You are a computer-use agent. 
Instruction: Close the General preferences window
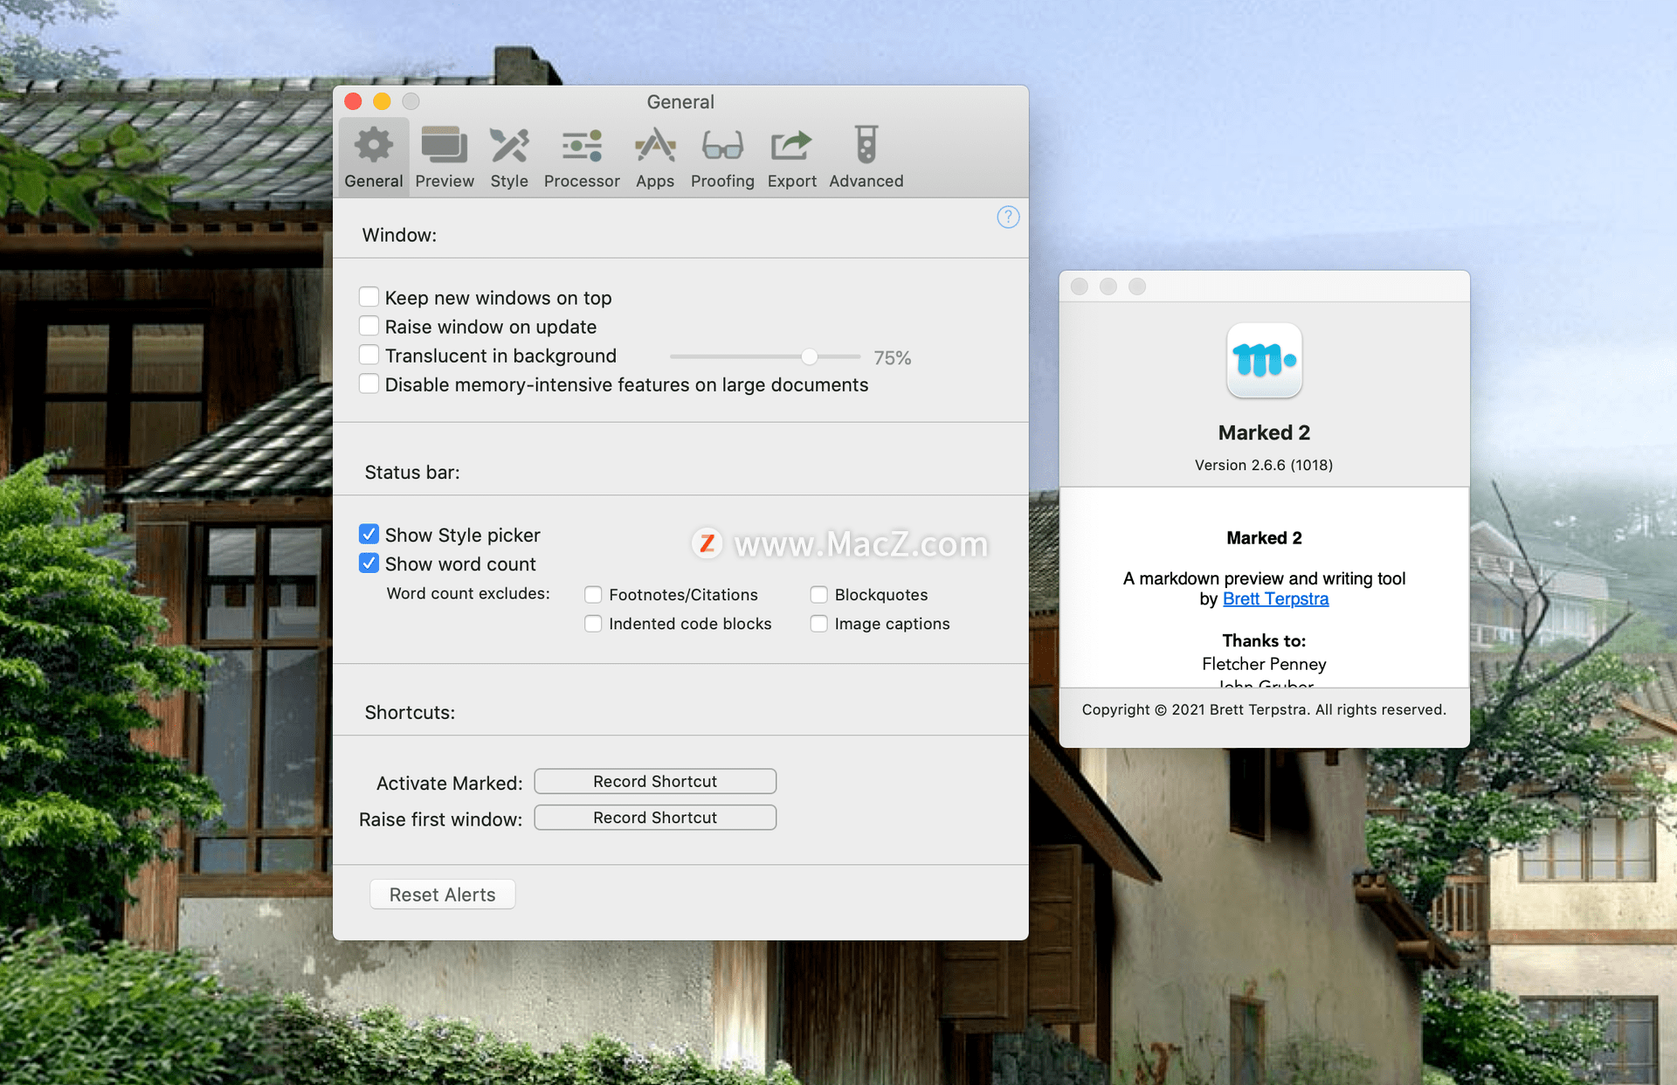[353, 101]
